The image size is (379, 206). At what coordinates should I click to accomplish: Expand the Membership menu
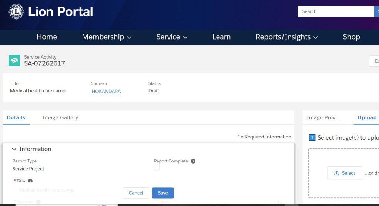coord(107,37)
